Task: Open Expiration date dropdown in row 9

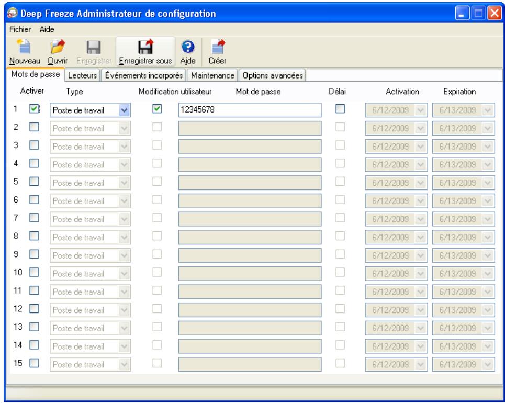Action: click(x=488, y=255)
